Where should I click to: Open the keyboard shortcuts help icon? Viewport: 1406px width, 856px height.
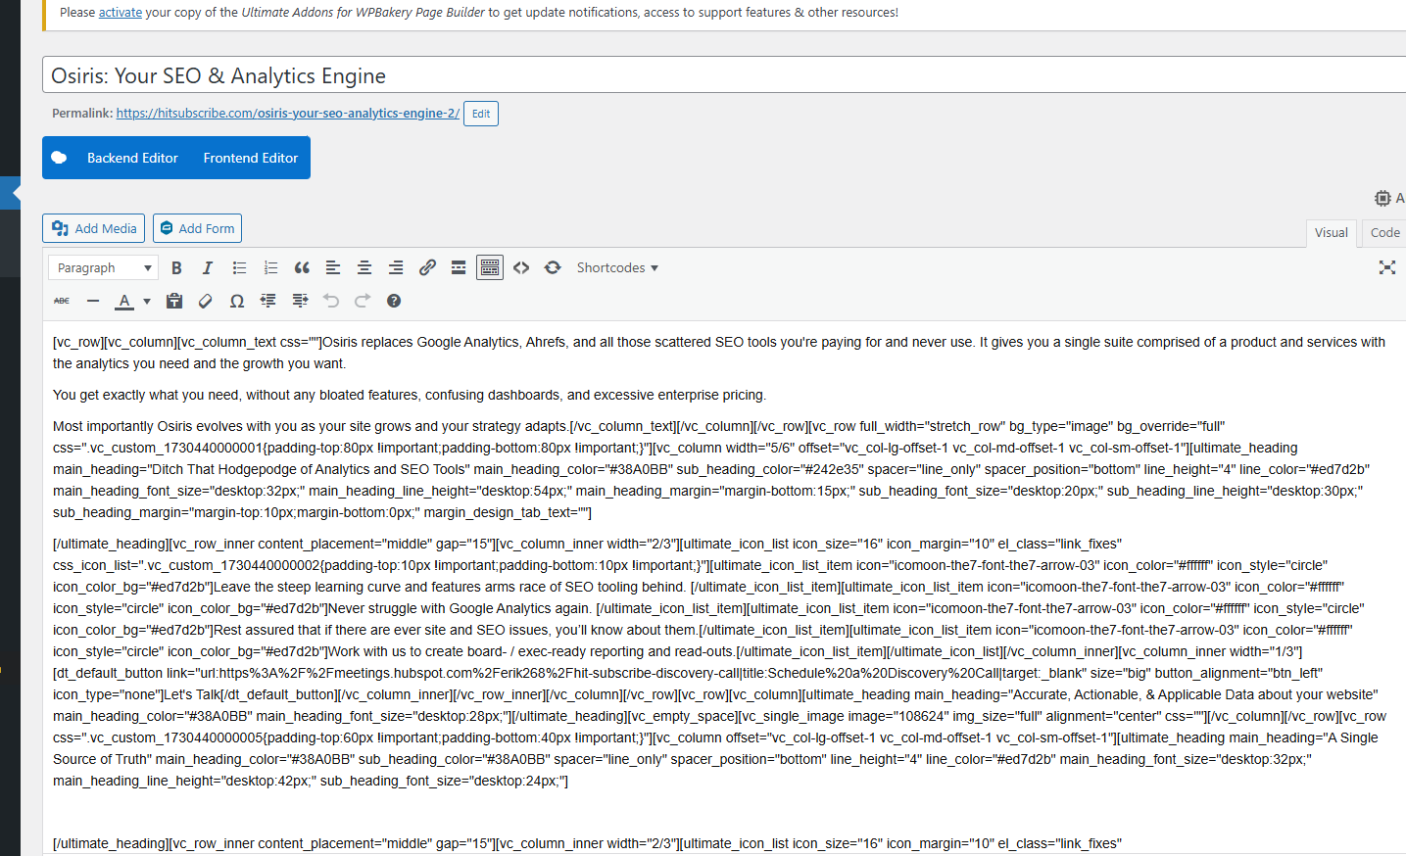click(394, 301)
